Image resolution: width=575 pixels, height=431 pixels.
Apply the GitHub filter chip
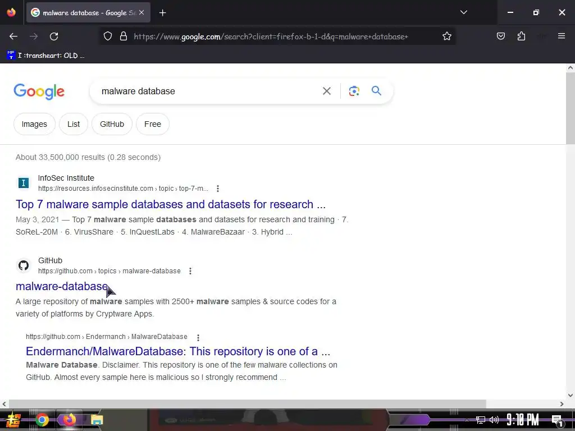(x=112, y=124)
